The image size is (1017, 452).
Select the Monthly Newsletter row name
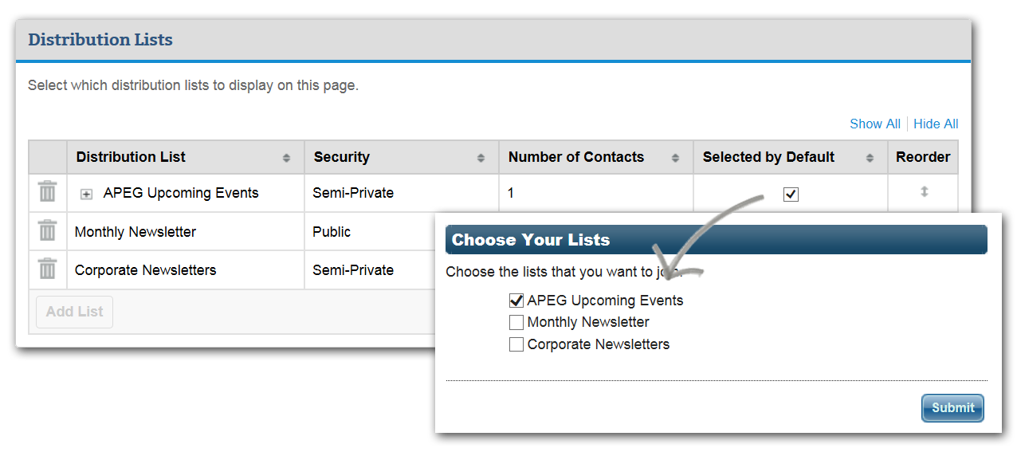[135, 232]
